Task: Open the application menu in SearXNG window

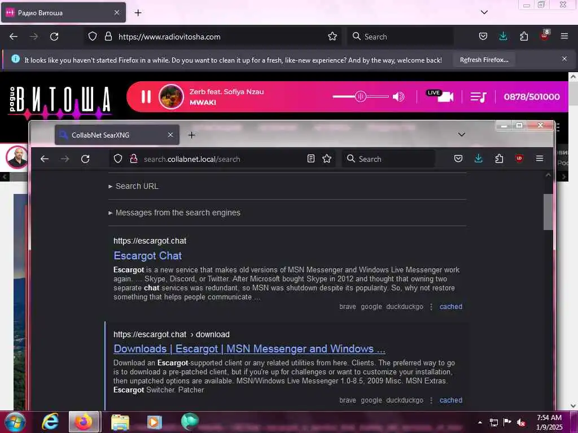Action: tap(539, 158)
